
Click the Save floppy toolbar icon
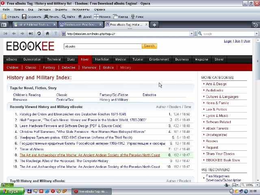click(x=24, y=17)
